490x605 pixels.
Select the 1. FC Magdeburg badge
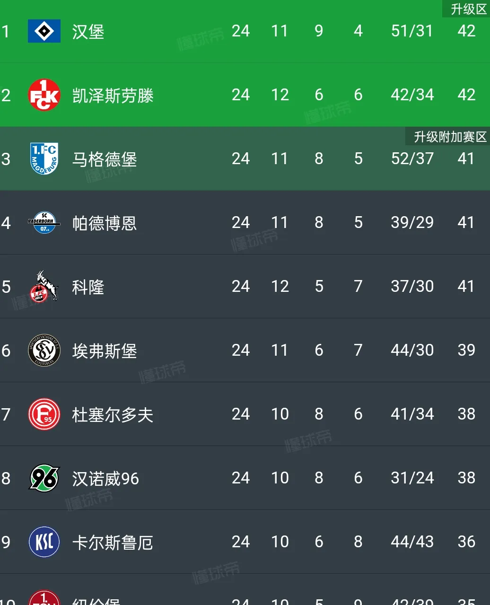44,158
